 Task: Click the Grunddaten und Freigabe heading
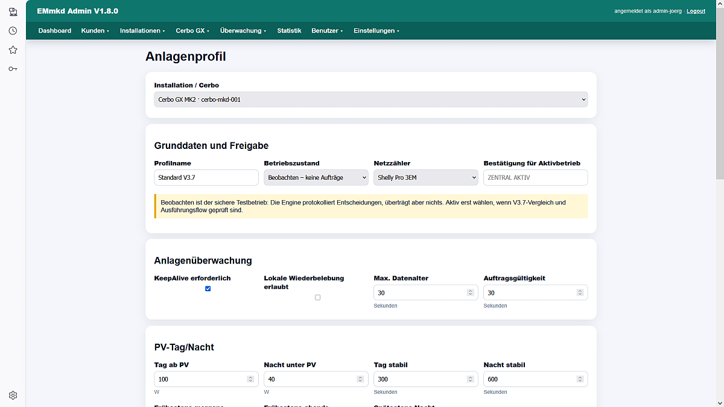point(211,145)
